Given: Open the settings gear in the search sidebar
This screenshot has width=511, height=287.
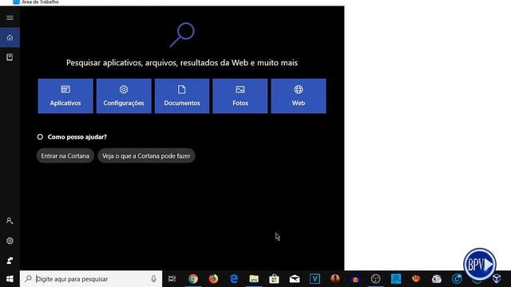Looking at the screenshot, I should point(10,241).
